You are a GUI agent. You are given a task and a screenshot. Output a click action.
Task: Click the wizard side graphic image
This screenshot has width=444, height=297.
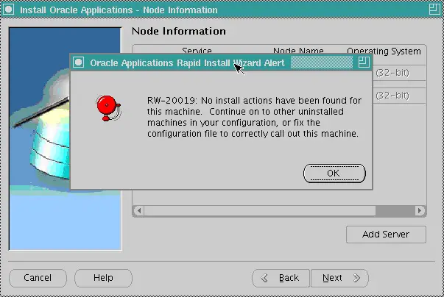pos(66,139)
